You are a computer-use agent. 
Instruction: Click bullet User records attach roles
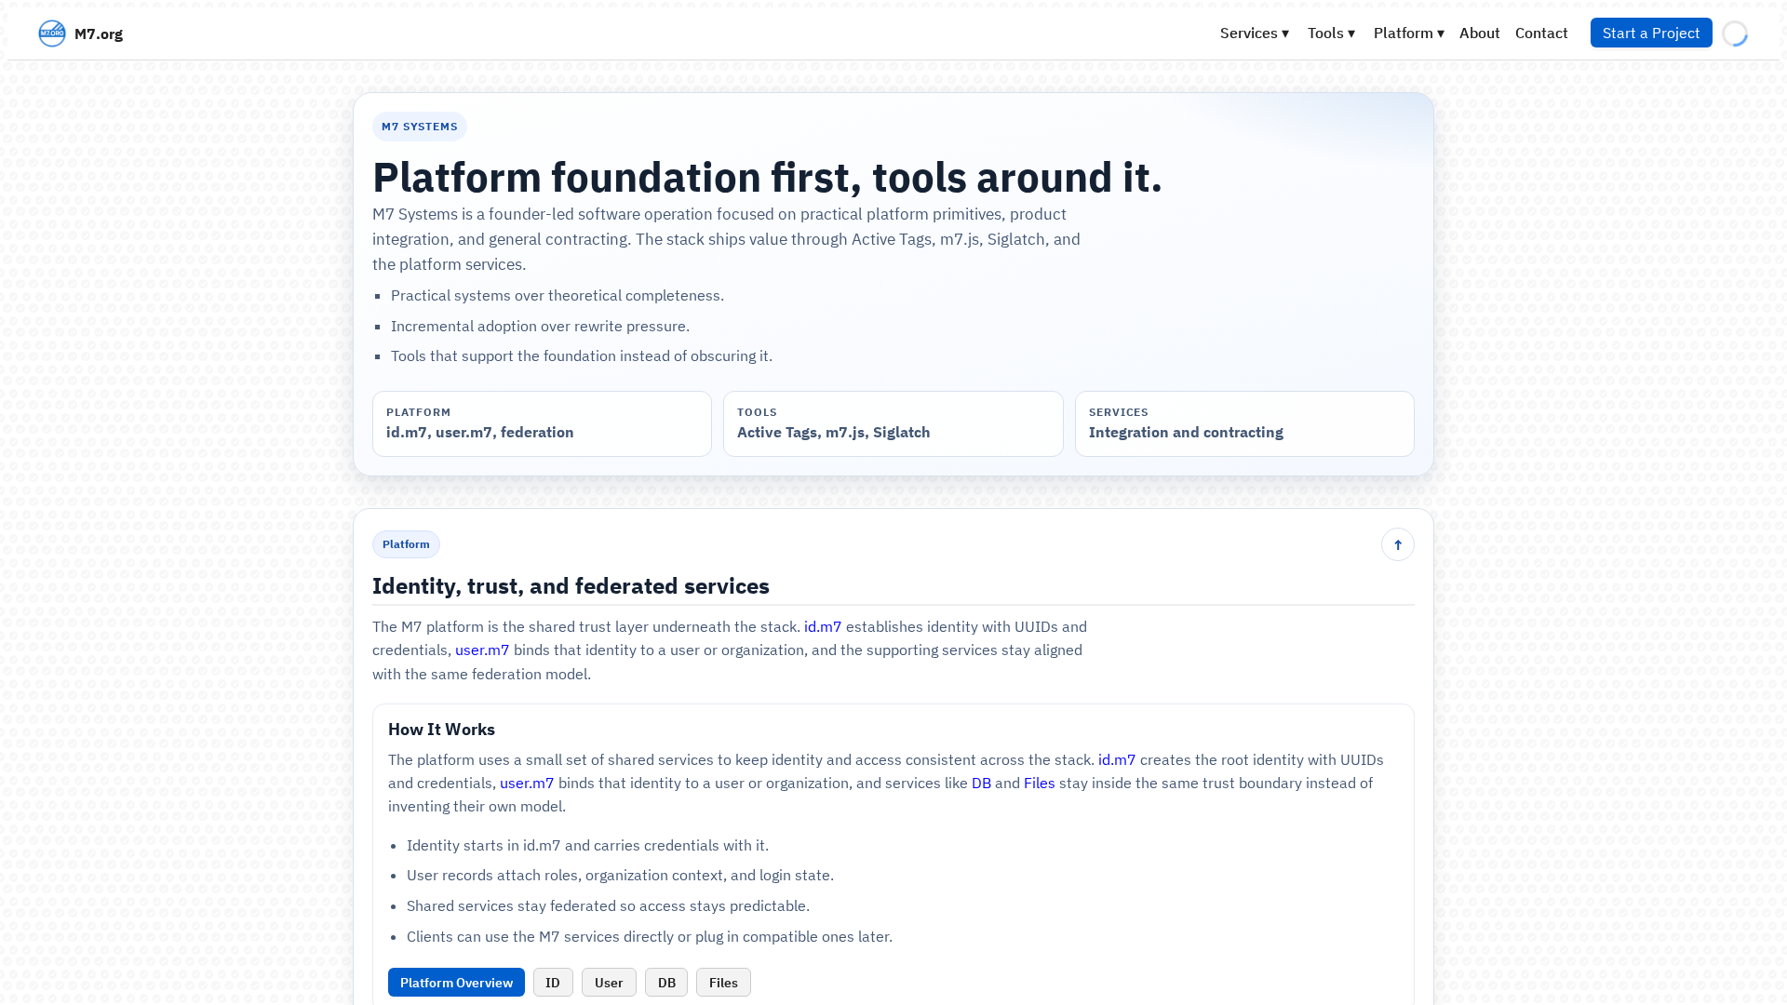click(x=620, y=876)
